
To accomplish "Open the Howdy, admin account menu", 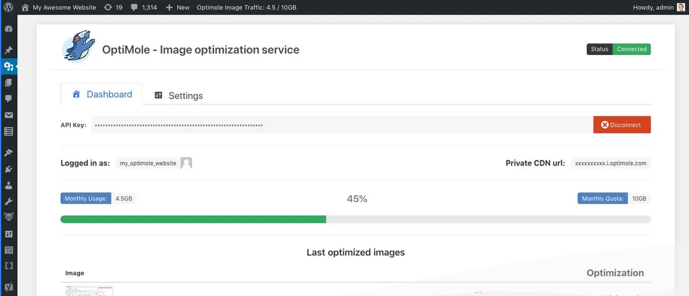I will point(653,8).
